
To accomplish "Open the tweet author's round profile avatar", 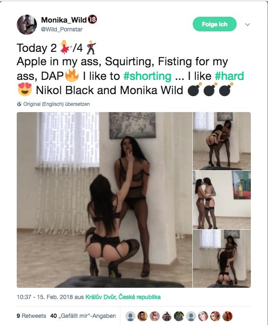I will coord(27,24).
